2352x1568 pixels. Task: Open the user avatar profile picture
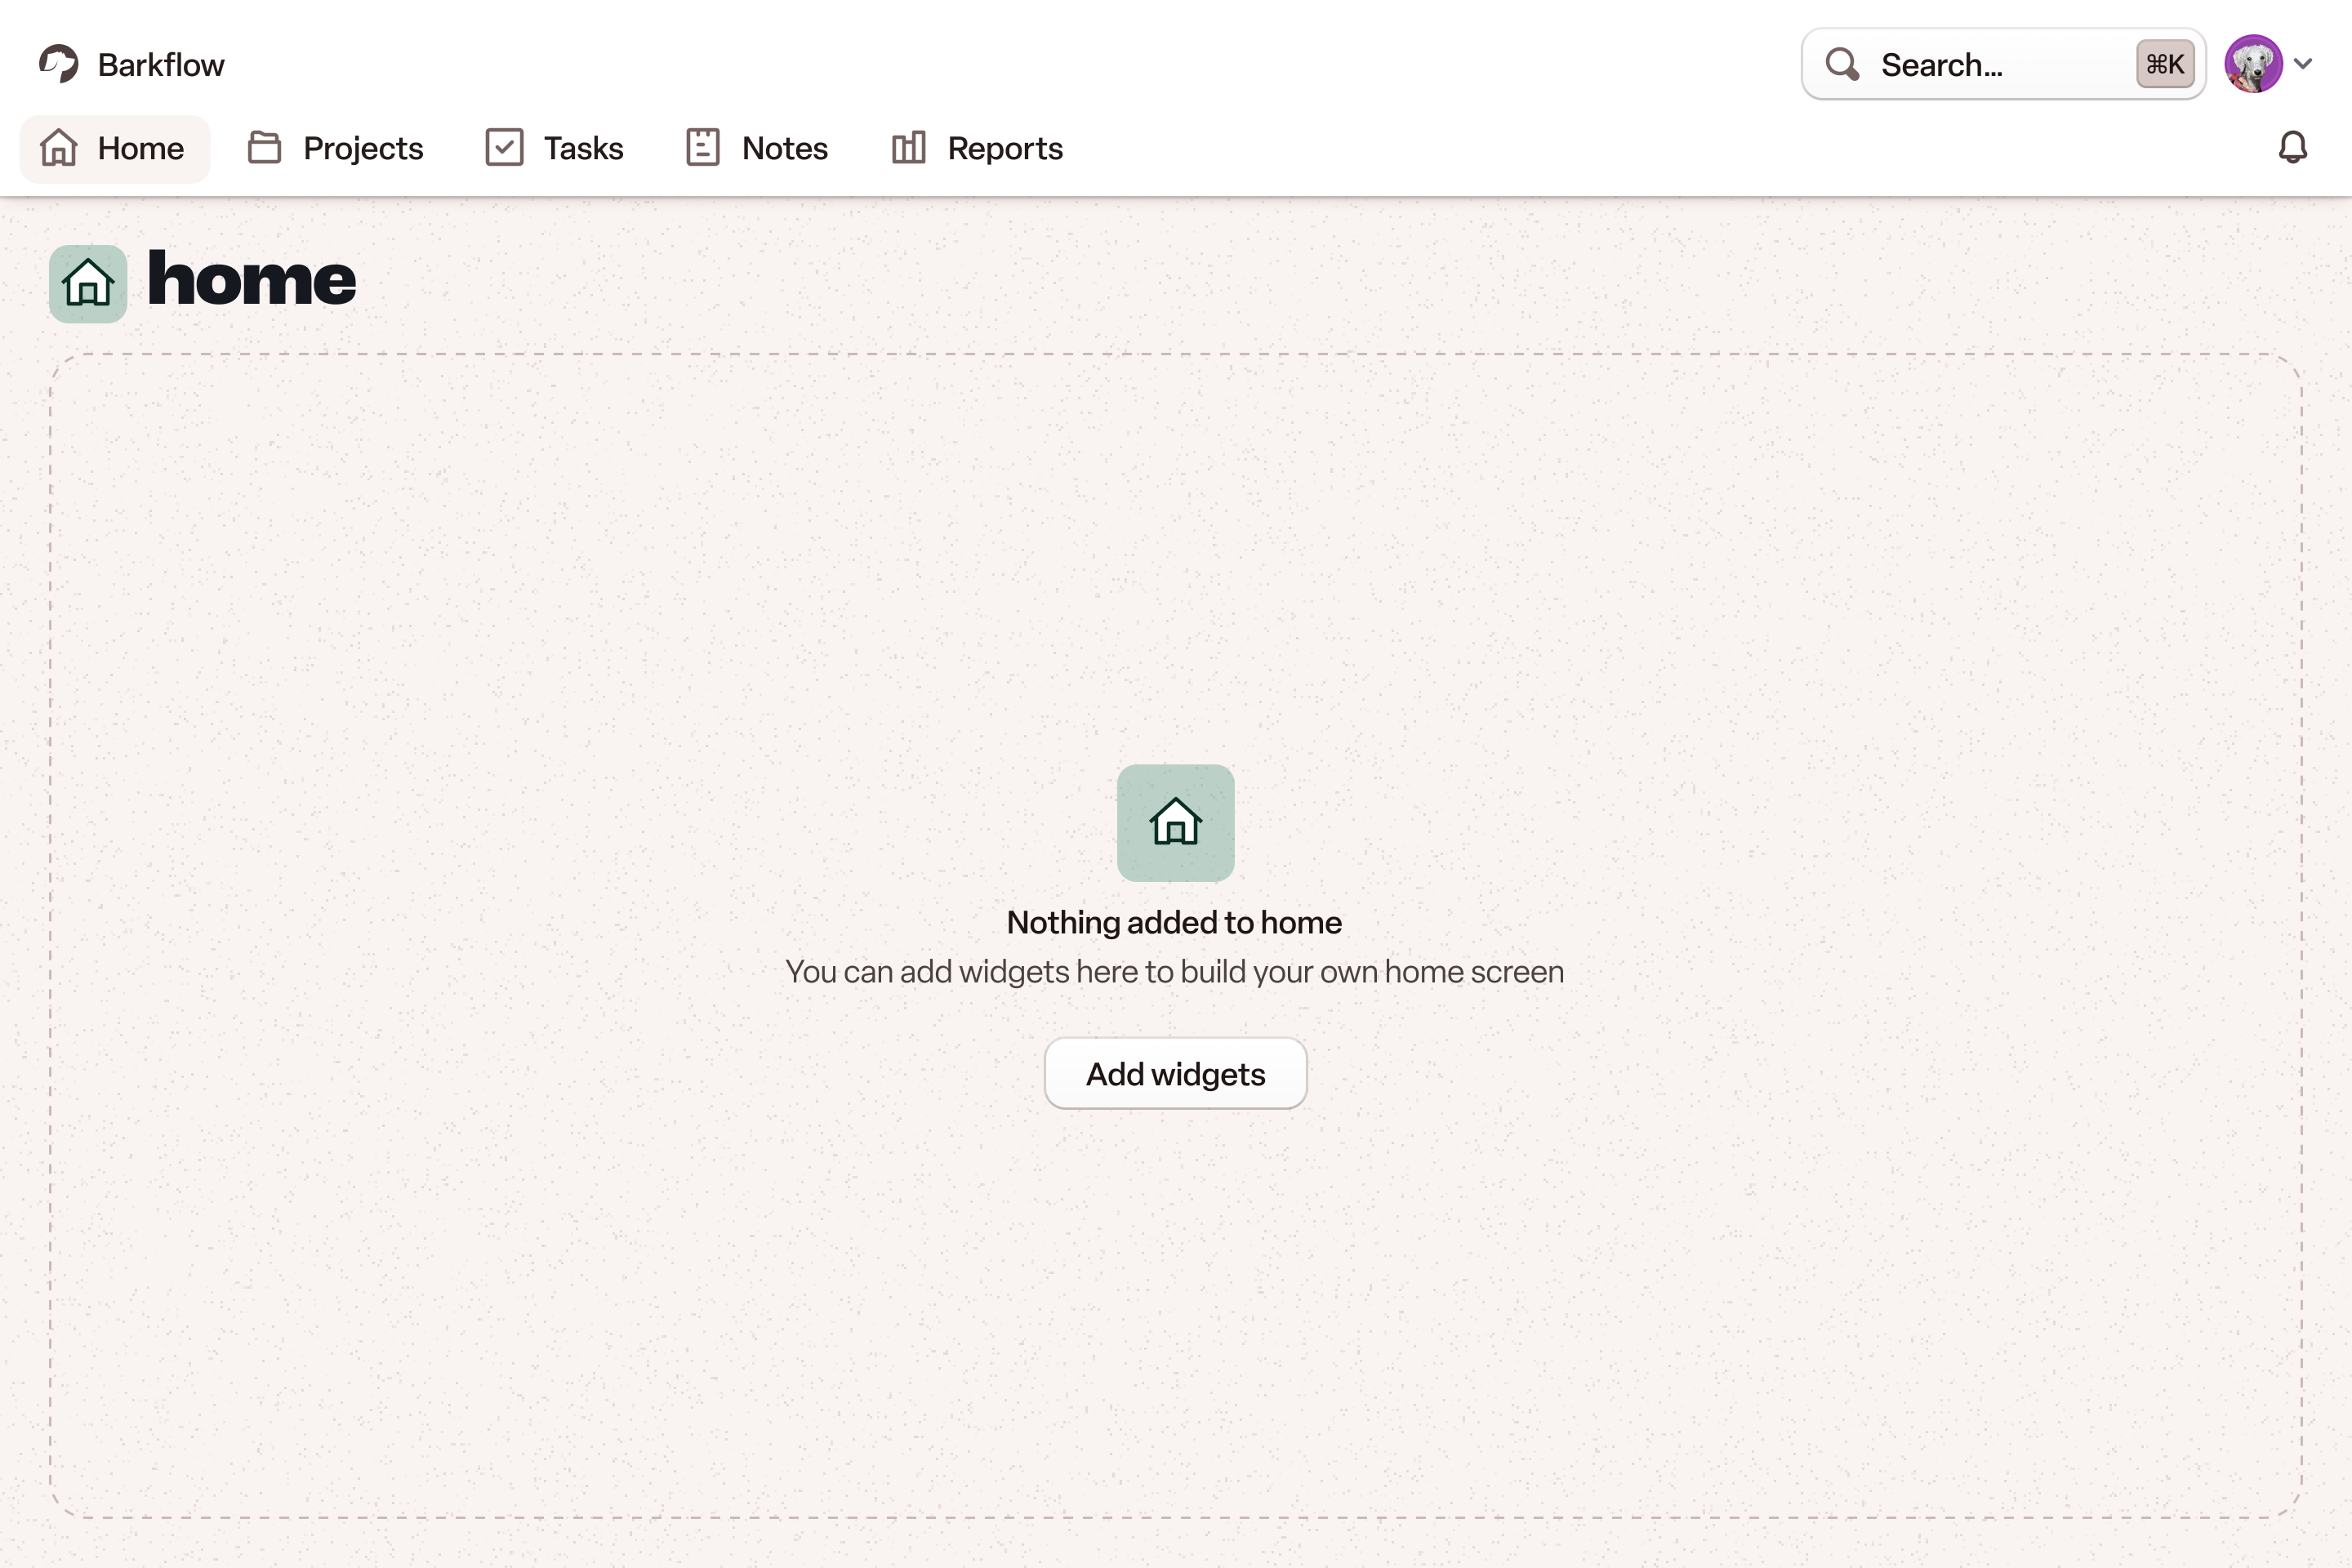point(2252,64)
